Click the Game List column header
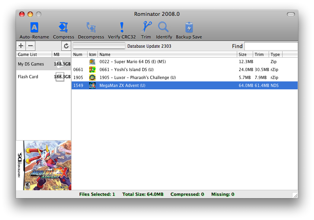Image resolution: width=314 pixels, height=220 pixels. pos(34,54)
